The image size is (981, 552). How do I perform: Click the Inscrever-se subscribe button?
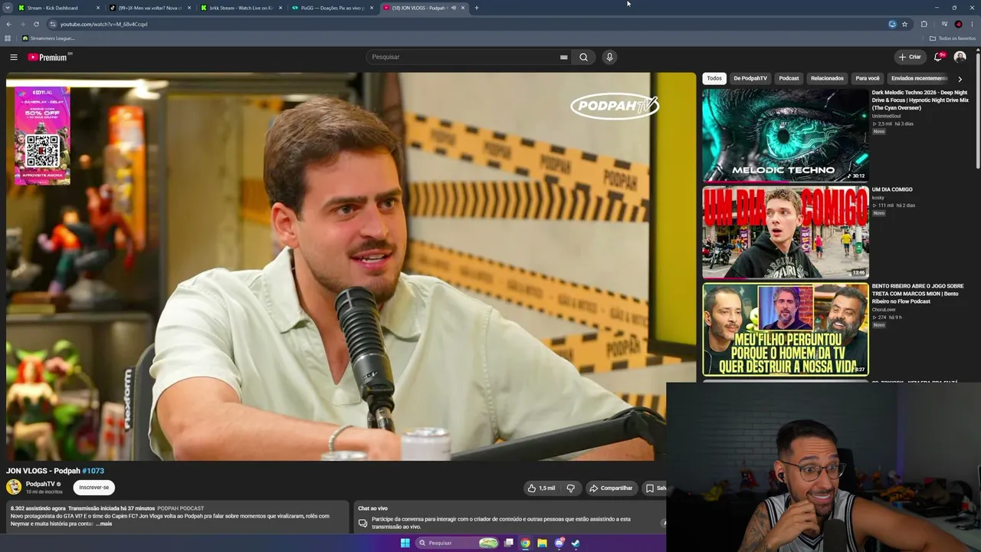94,488
